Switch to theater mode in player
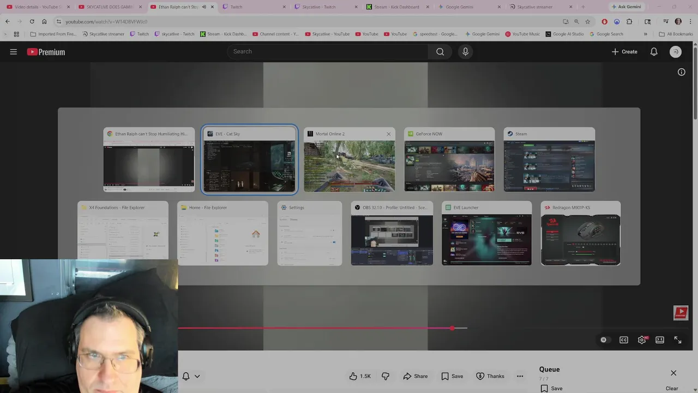 660,340
